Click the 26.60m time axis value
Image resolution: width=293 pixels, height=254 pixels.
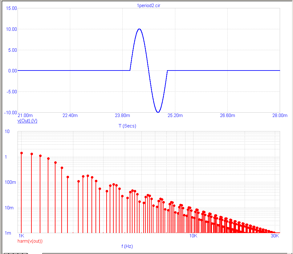tap(227, 115)
